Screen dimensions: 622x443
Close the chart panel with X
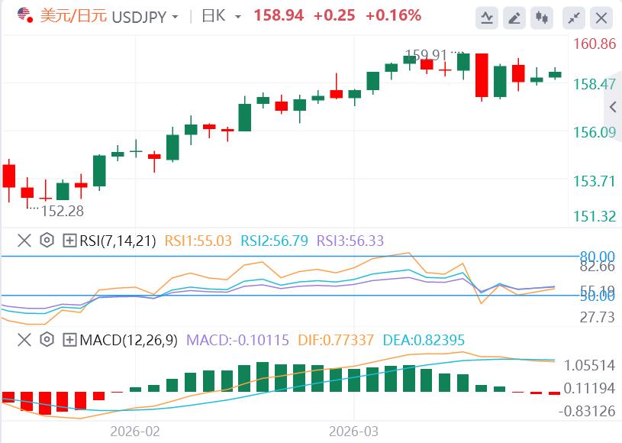[602, 17]
